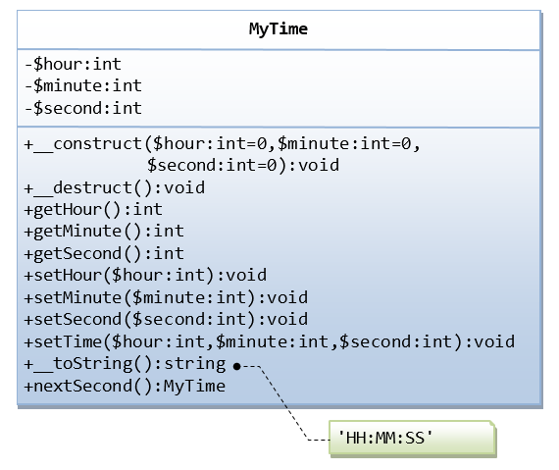The height and width of the screenshot is (470, 559).
Task: Select the +setTime method line
Action: click(270, 342)
